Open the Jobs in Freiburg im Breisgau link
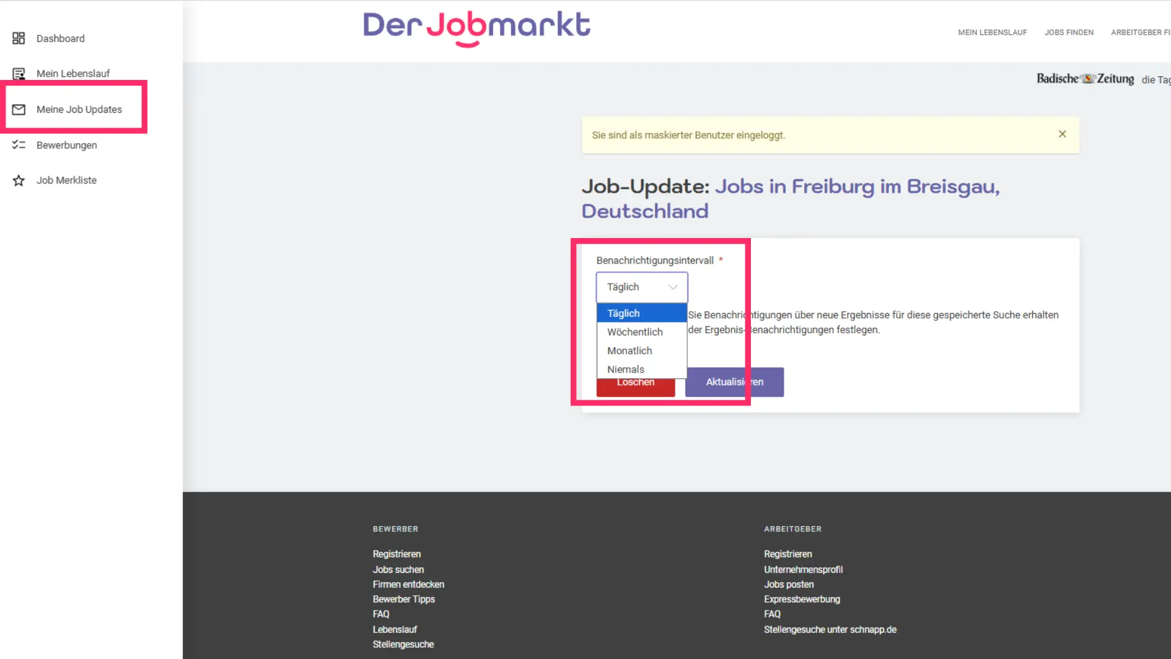This screenshot has height=659, width=1171. coord(790,198)
